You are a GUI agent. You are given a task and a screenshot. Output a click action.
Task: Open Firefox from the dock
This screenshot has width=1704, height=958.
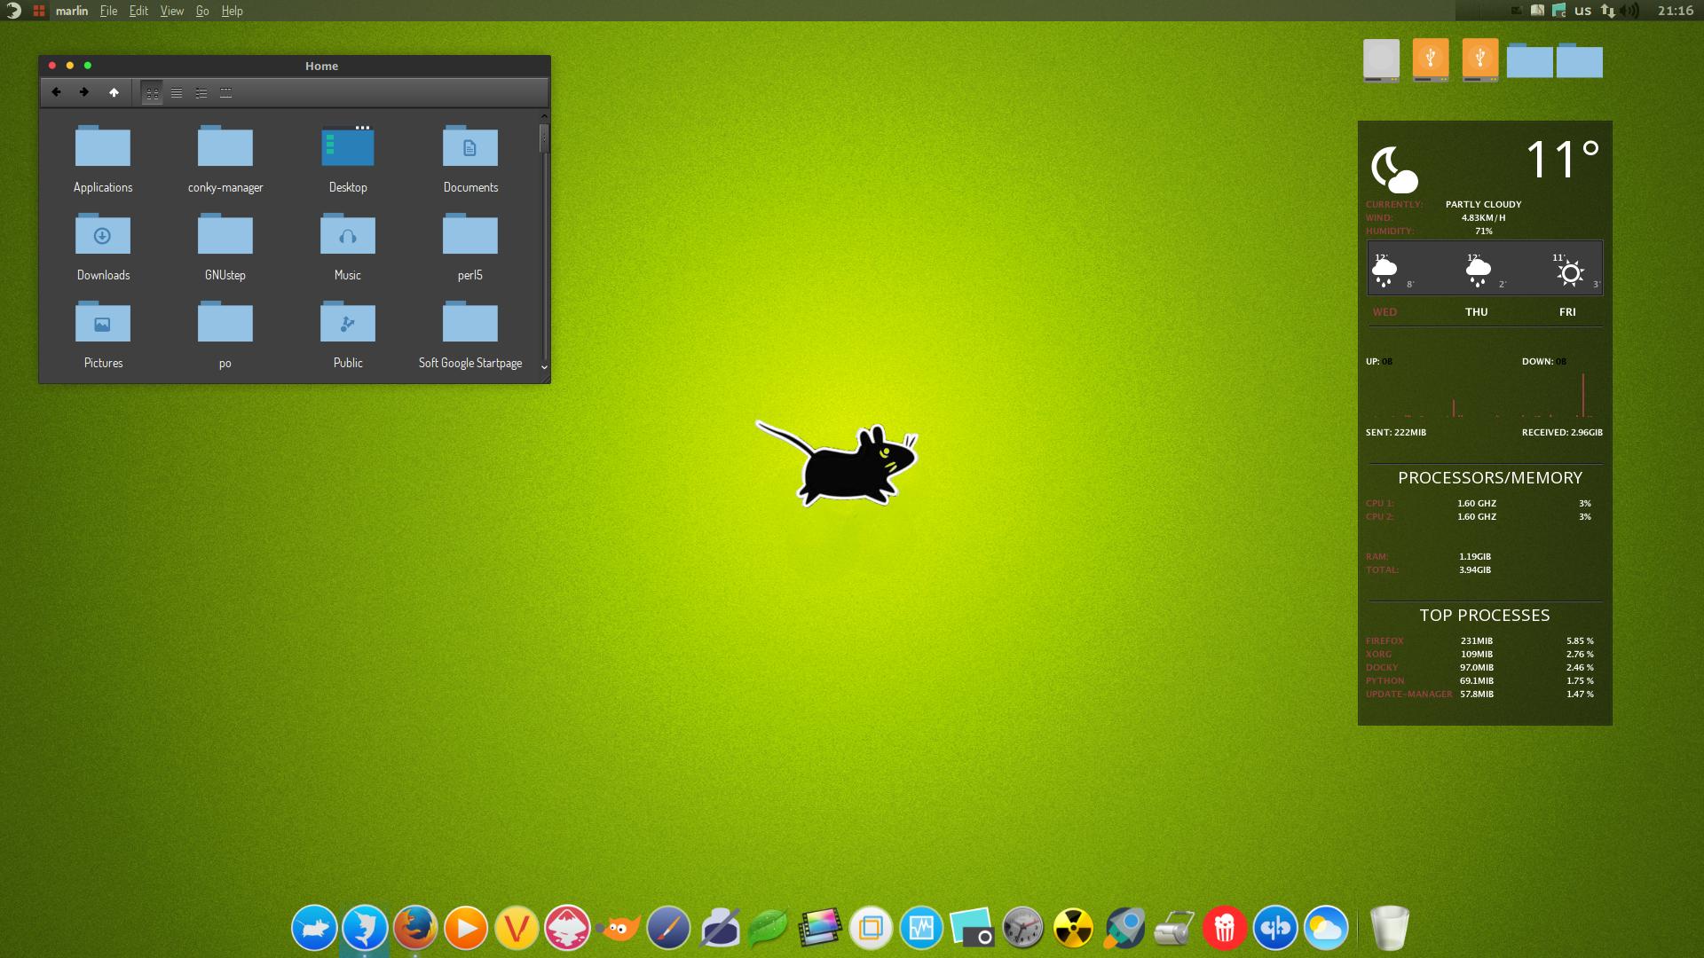pyautogui.click(x=414, y=928)
